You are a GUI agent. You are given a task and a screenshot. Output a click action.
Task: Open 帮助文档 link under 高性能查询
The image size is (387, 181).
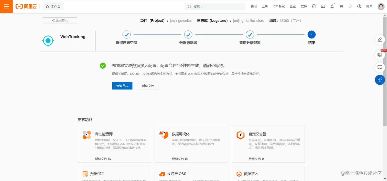(x=103, y=159)
